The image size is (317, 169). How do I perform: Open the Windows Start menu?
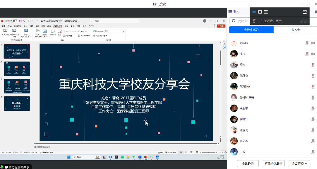point(69,157)
